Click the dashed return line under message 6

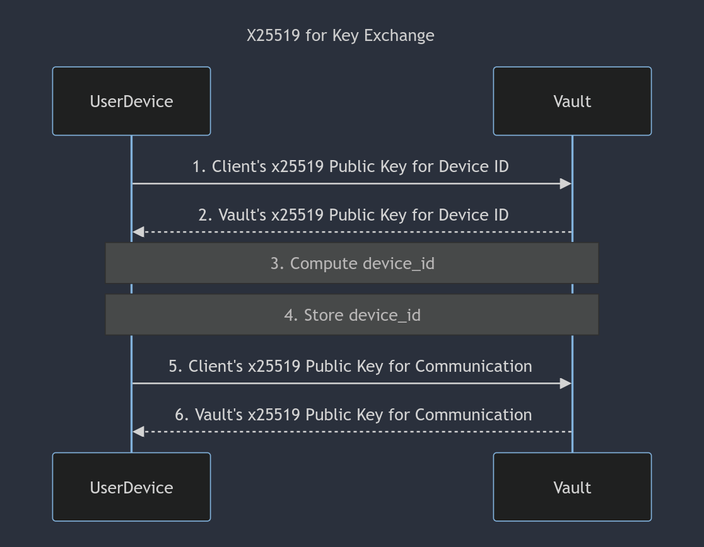tap(358, 432)
